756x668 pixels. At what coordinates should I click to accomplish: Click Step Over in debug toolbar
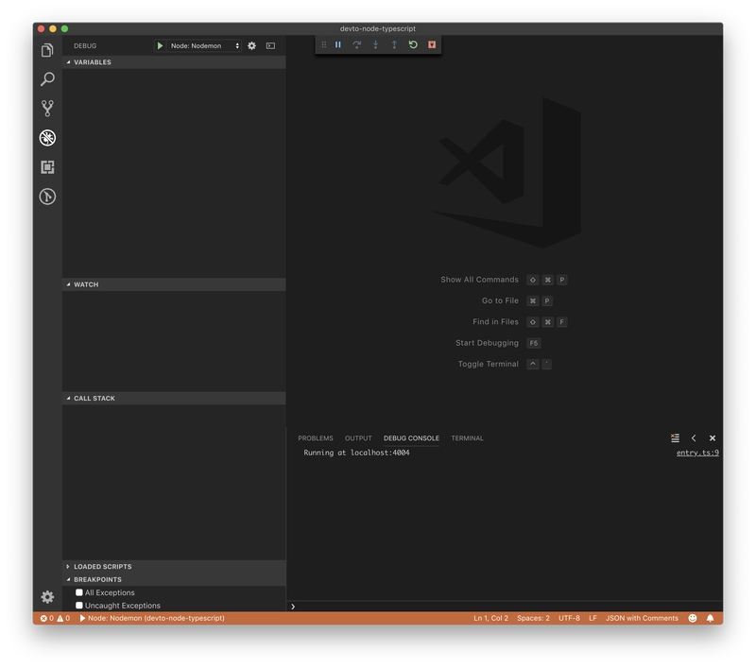357,44
